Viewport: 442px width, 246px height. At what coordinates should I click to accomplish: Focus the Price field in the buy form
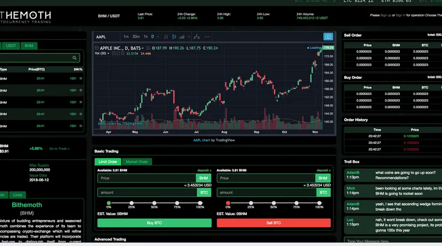[x=146, y=178]
